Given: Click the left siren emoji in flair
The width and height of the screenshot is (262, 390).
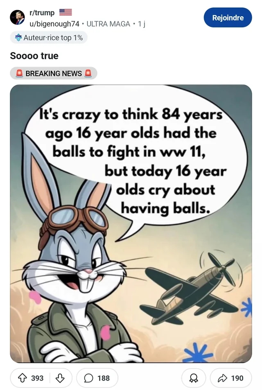Looking at the screenshot, I should click(x=19, y=73).
